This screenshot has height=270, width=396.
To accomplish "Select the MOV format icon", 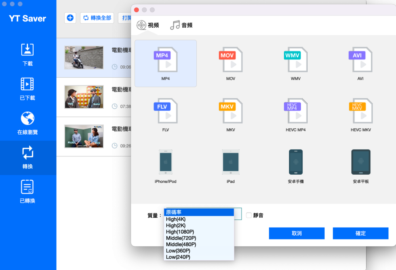I will pyautogui.click(x=230, y=60).
